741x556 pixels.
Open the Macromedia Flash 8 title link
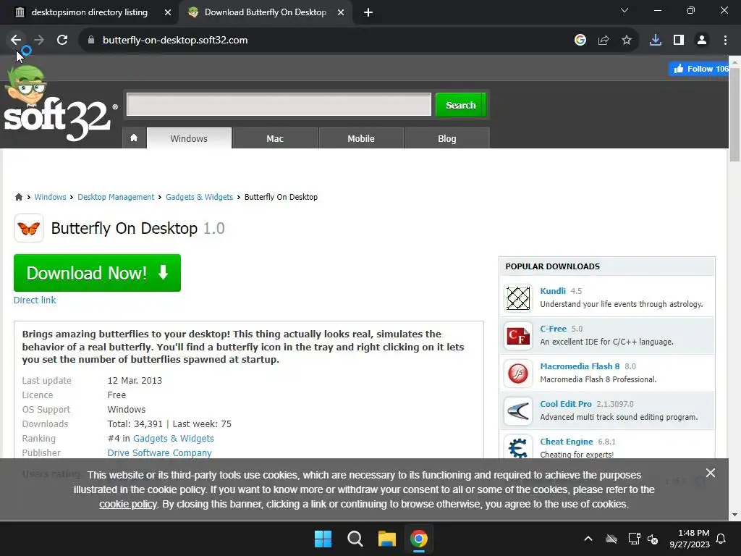pos(580,366)
